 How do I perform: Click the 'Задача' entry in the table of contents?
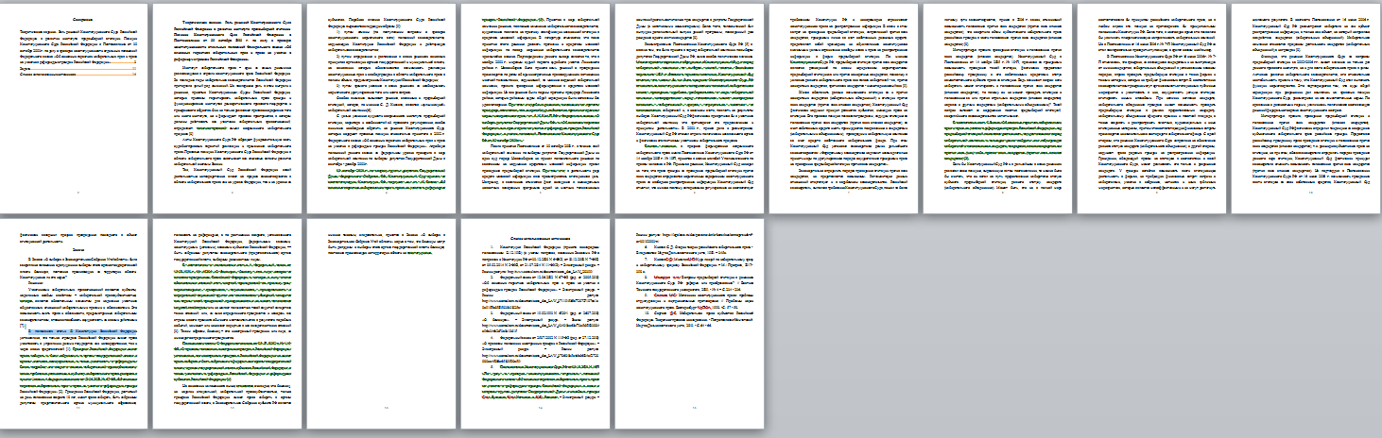[78, 70]
